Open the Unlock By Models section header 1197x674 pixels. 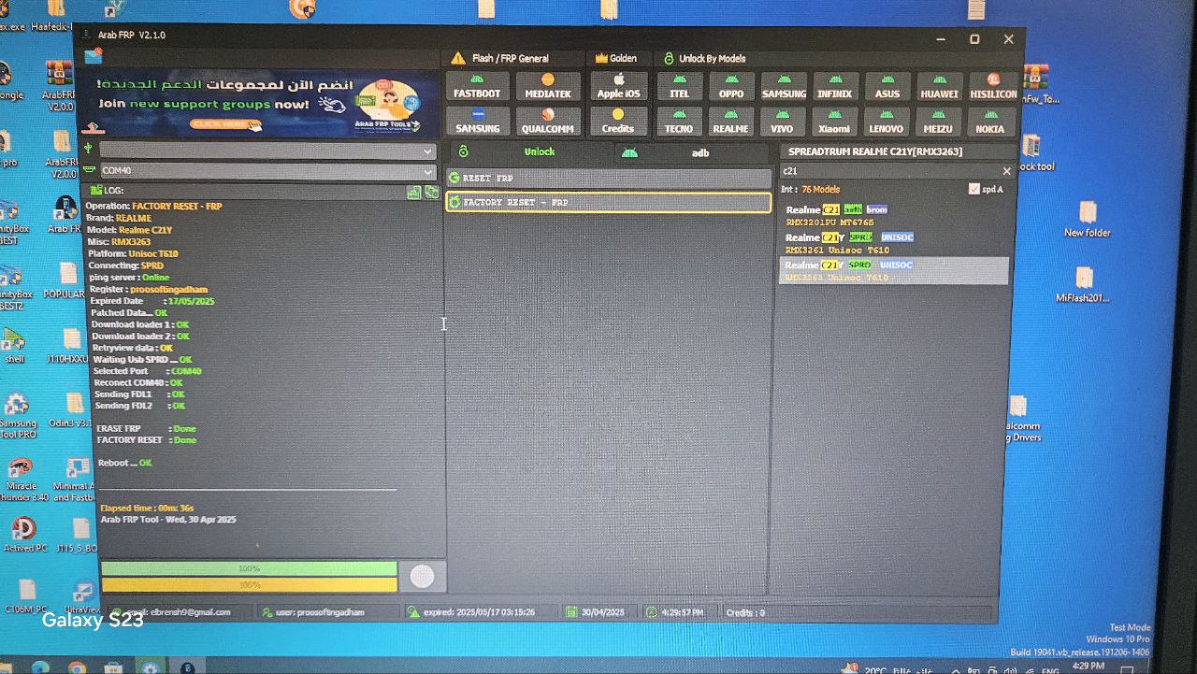[x=704, y=58]
